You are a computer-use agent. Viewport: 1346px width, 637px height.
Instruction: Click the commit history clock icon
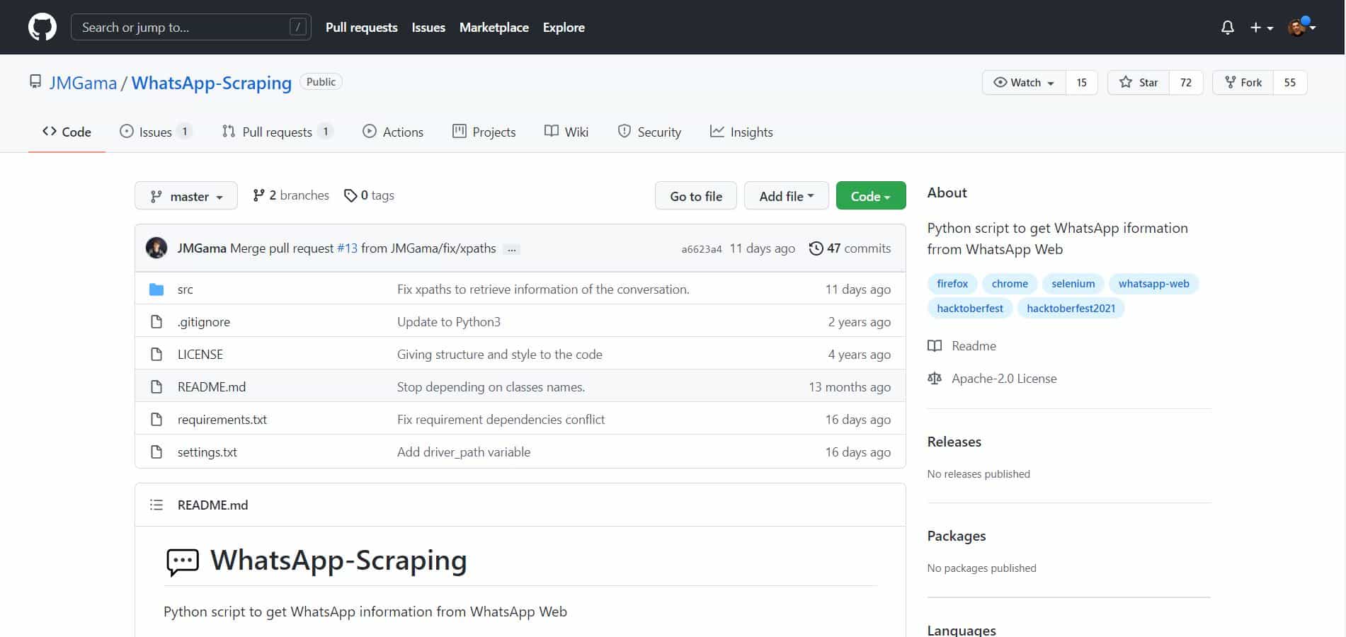816,248
